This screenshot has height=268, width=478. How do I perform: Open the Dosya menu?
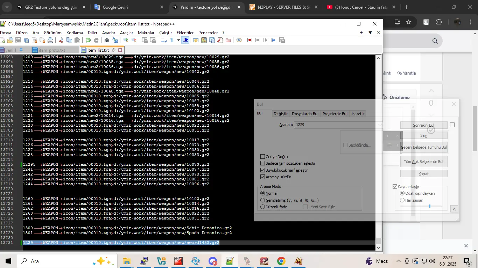[x=6, y=33]
